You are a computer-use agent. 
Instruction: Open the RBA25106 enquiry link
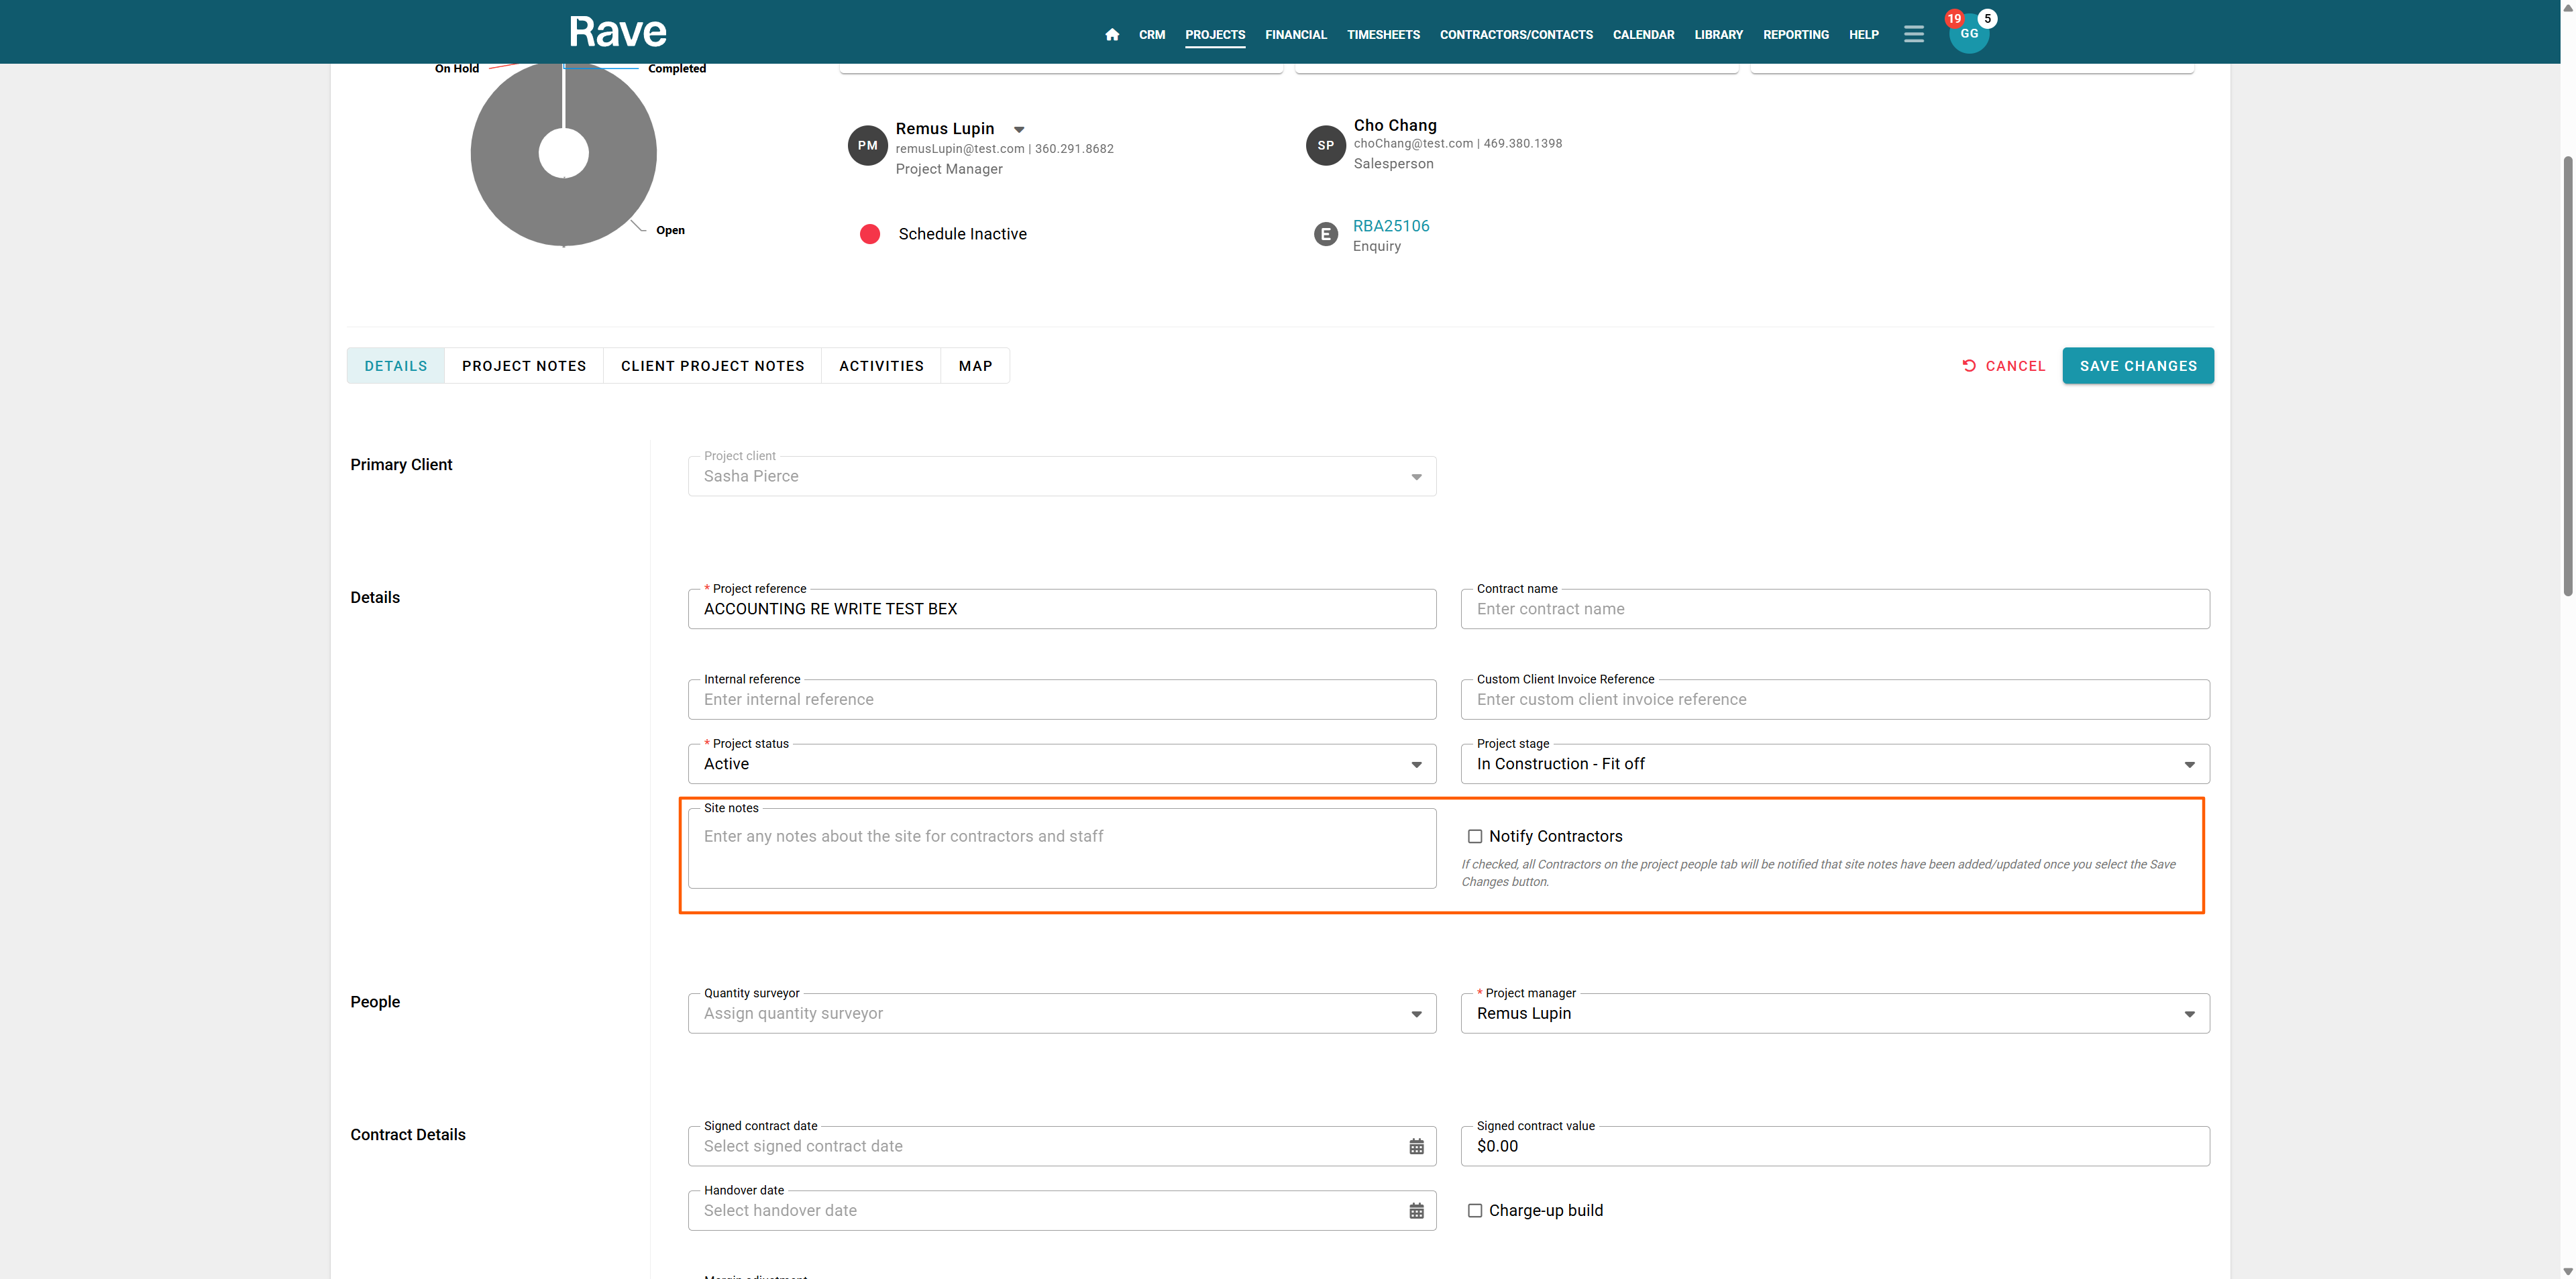[1390, 226]
